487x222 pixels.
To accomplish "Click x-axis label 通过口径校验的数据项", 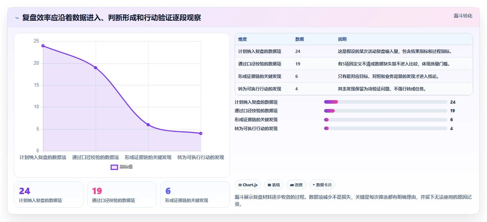I will [x=95, y=157].
